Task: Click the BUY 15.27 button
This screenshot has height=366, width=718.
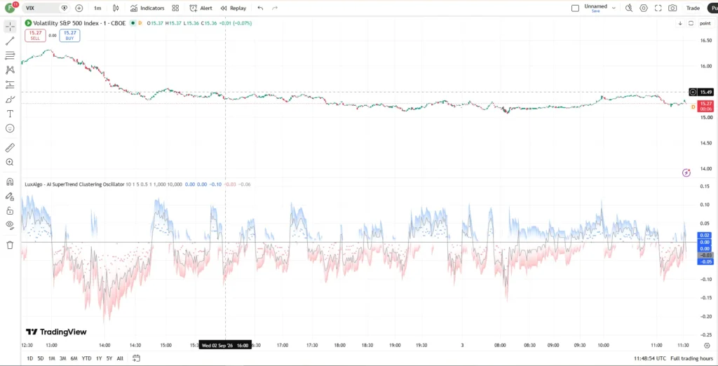Action: pyautogui.click(x=69, y=35)
